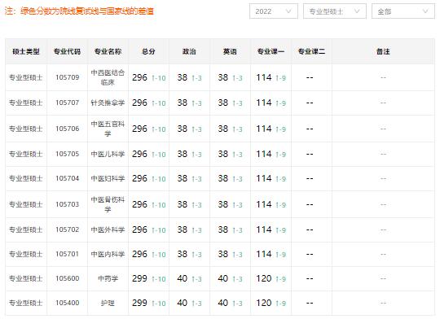Open the 2022 year dropdown
This screenshot has height=319, width=440.
tap(274, 11)
